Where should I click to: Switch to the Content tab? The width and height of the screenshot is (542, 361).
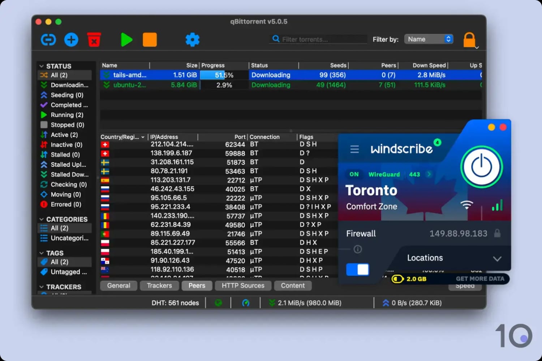[293, 285]
